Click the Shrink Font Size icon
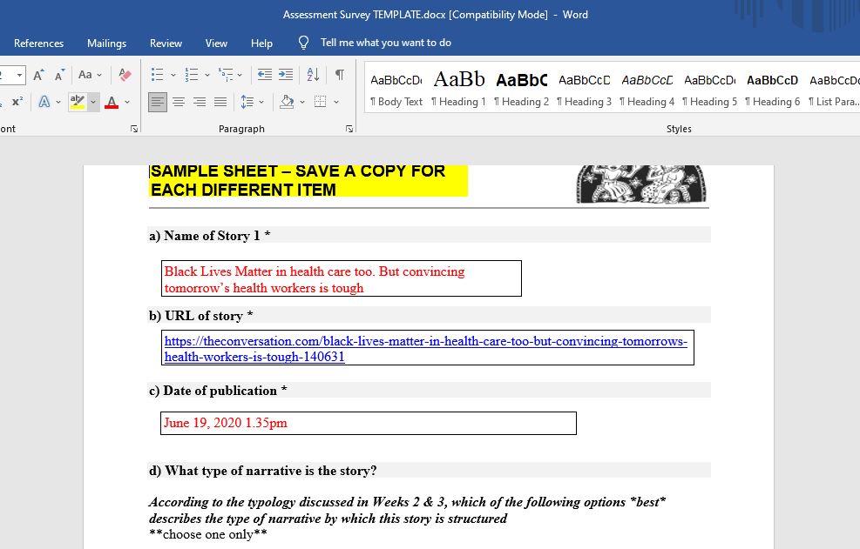 click(x=58, y=75)
